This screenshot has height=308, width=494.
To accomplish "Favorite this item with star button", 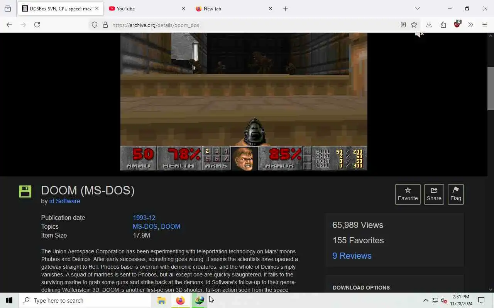I will 408,194.
